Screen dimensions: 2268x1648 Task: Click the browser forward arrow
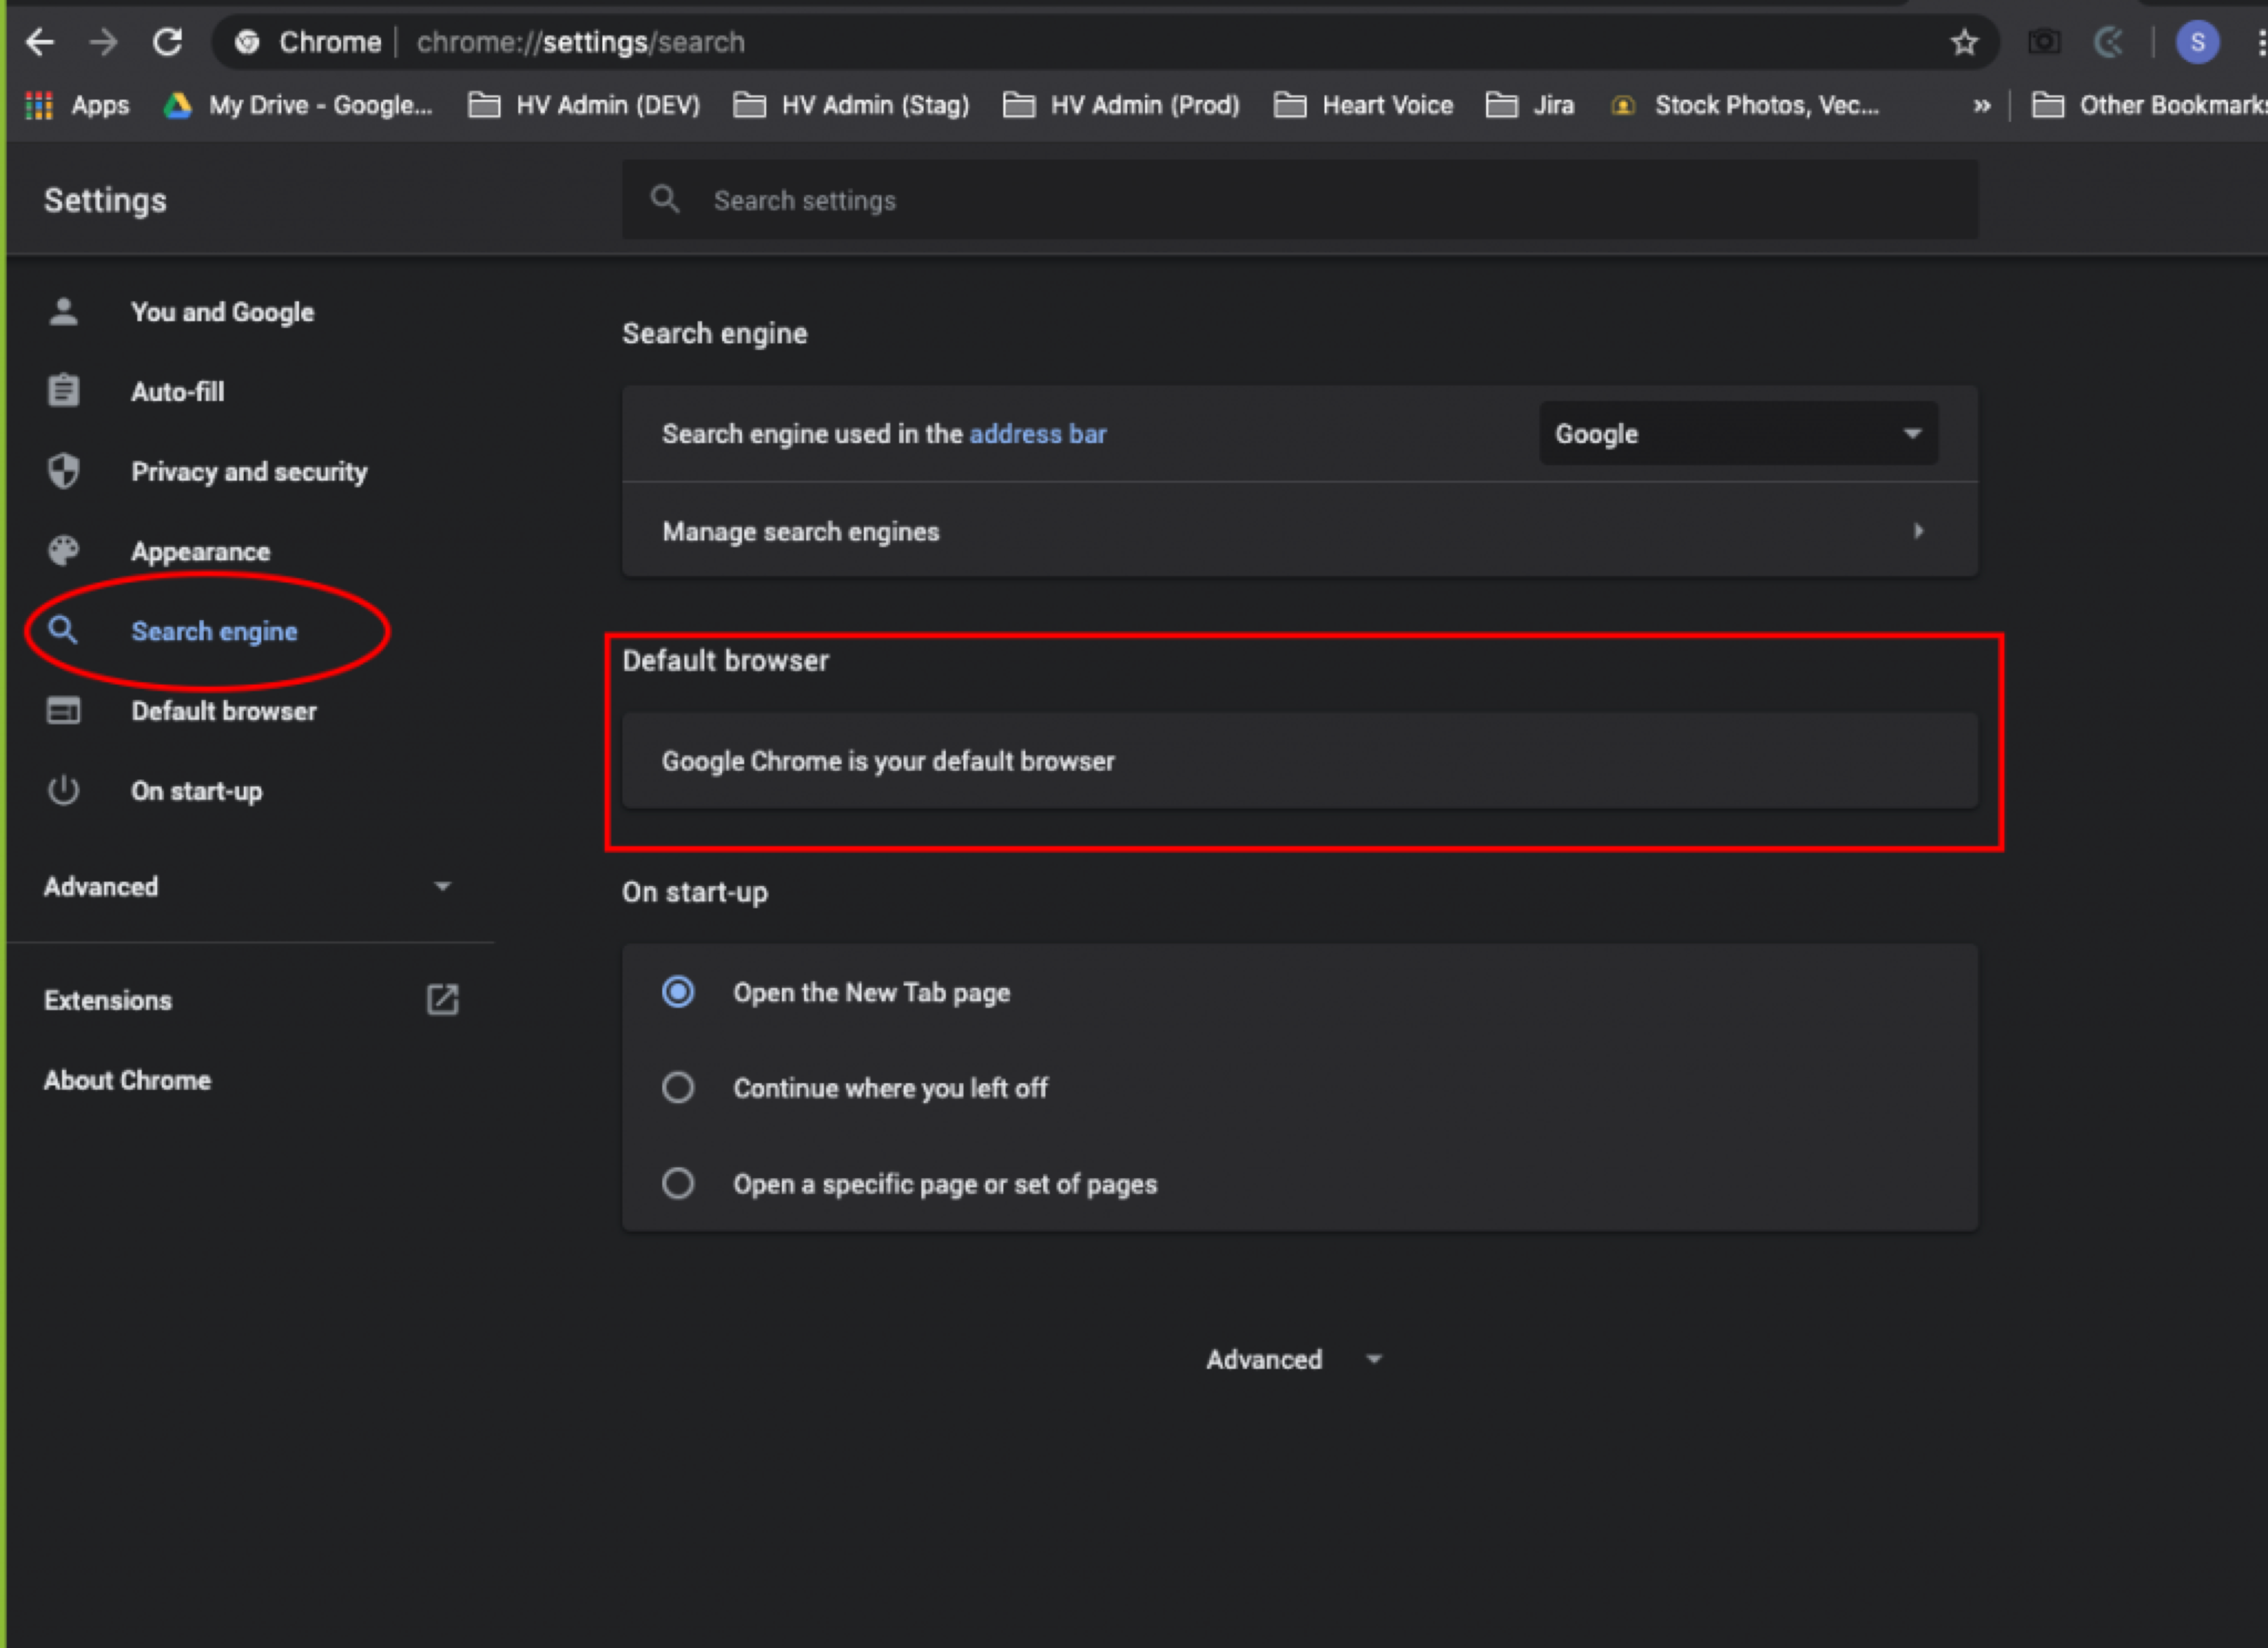(103, 42)
